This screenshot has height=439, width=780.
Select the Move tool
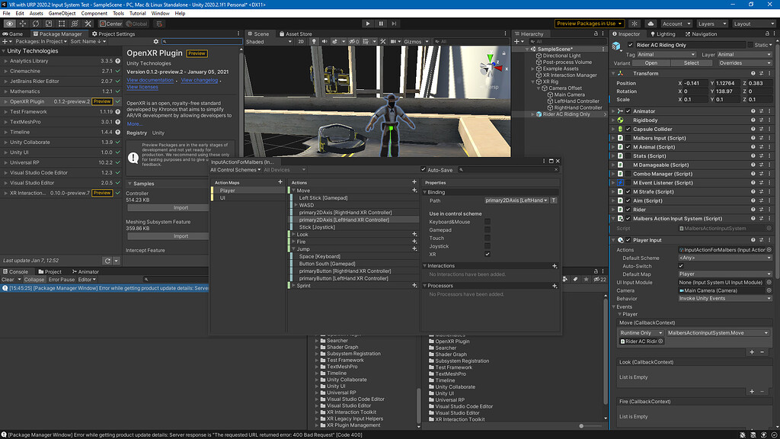pyautogui.click(x=22, y=24)
